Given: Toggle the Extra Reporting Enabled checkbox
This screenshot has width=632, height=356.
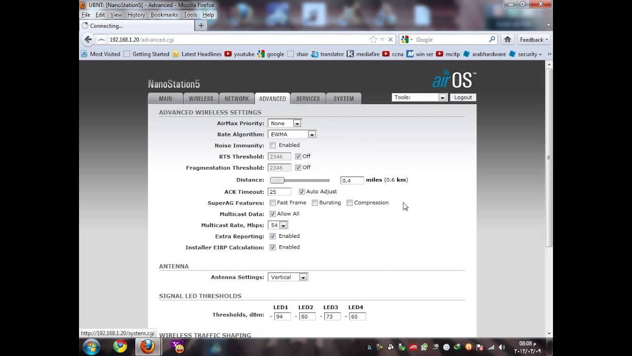Looking at the screenshot, I should click(273, 236).
